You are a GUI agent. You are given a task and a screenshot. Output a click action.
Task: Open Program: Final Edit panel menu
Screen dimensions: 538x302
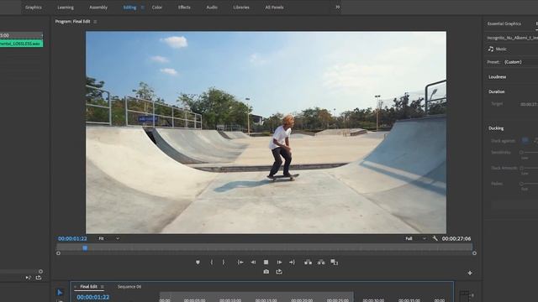click(x=95, y=22)
